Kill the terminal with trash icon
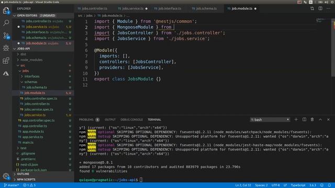 tap(312, 120)
